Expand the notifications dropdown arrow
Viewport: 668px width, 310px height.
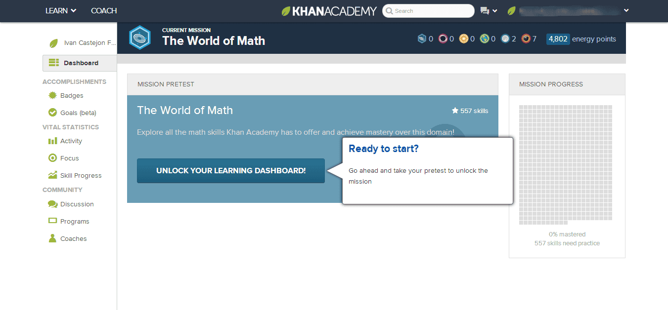494,11
